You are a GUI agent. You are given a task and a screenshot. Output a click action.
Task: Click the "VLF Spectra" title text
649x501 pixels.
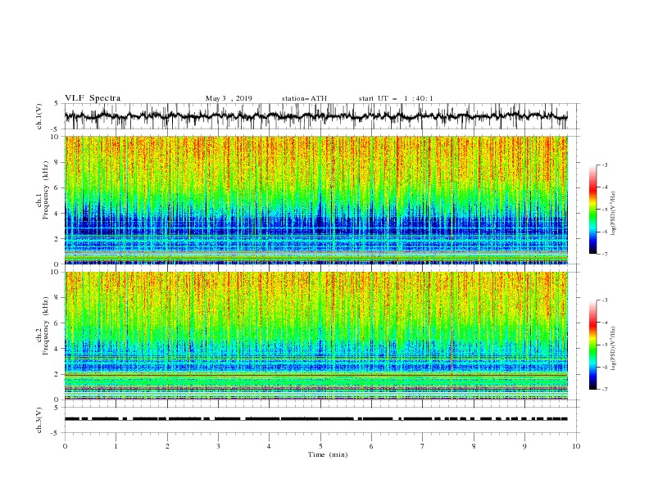[93, 98]
